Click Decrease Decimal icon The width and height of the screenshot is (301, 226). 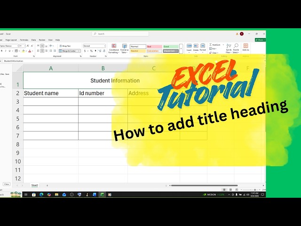[104, 51]
